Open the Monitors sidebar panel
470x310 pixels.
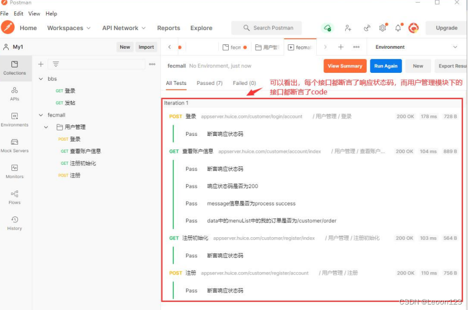pos(14,171)
